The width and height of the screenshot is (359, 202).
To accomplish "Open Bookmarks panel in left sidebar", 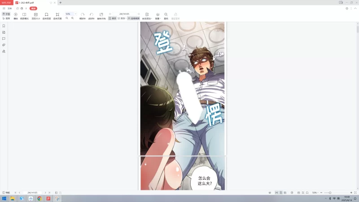I will [4, 26].
